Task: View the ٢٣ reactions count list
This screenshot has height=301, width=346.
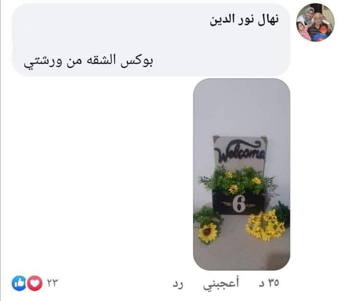Action: click(x=52, y=283)
